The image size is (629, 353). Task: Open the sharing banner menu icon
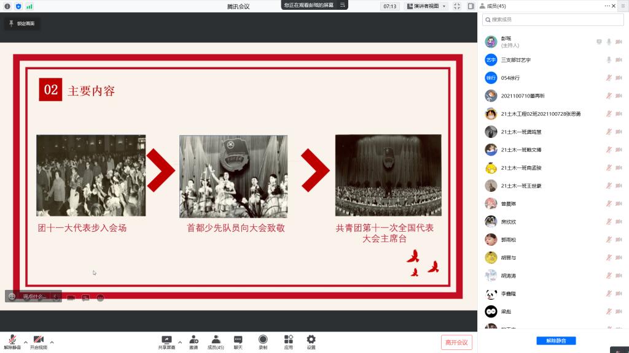click(x=342, y=5)
